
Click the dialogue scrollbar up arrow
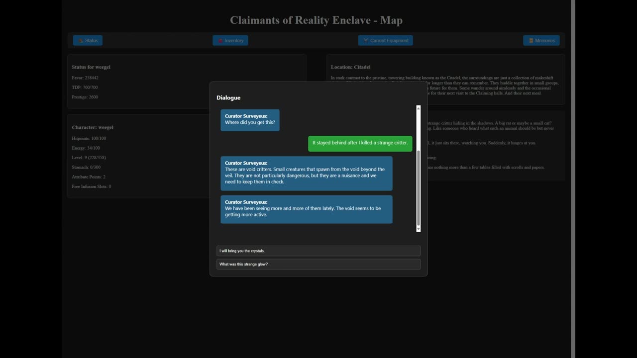click(418, 108)
